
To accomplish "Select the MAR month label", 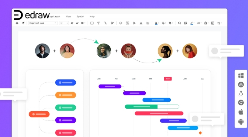I will coord(134,79).
